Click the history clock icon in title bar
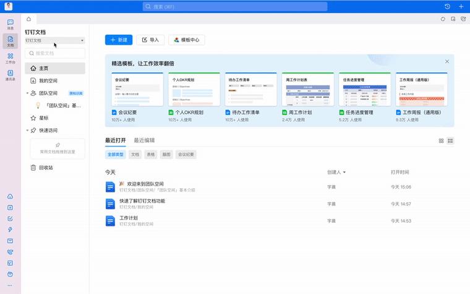470x294 pixels. (447, 6)
